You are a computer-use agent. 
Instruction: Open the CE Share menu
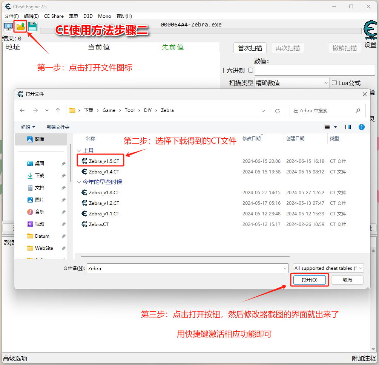(54, 16)
